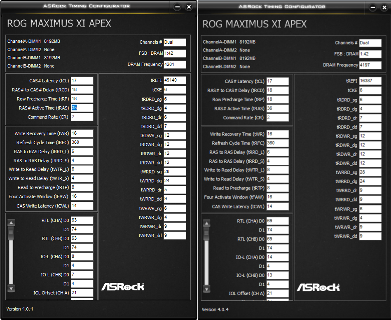The width and height of the screenshot is (391, 320).
Task: Click Version 4.0.4 text in left window
Action: [x=20, y=309]
